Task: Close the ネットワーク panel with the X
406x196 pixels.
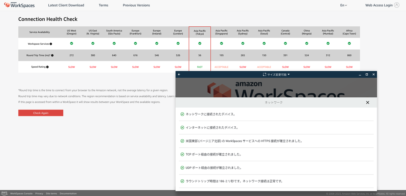Action: (367, 102)
